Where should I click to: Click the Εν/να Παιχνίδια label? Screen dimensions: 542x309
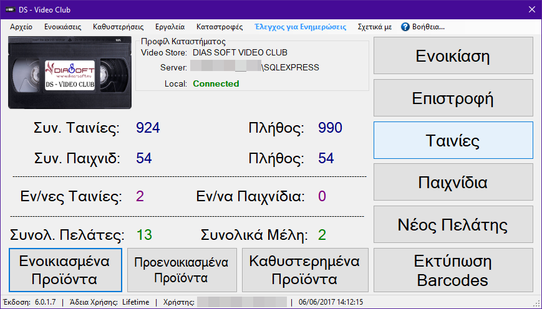click(x=250, y=196)
